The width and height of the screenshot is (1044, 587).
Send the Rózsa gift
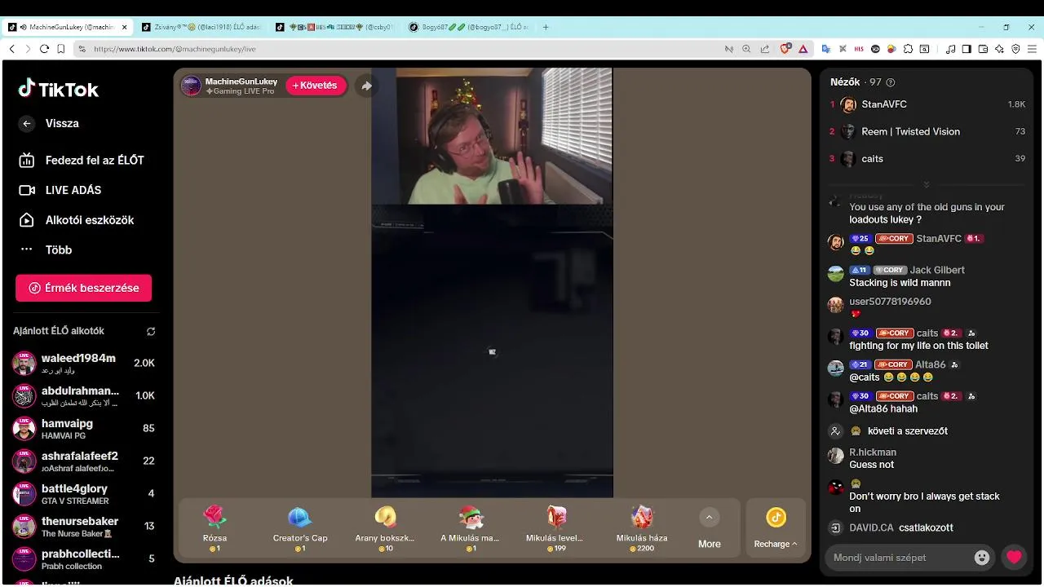coord(215,528)
